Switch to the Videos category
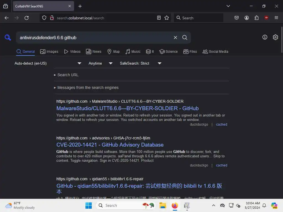283x212 pixels. pos(72,52)
